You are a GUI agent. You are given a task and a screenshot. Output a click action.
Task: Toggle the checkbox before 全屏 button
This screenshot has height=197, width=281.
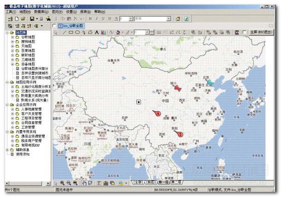click(244, 32)
